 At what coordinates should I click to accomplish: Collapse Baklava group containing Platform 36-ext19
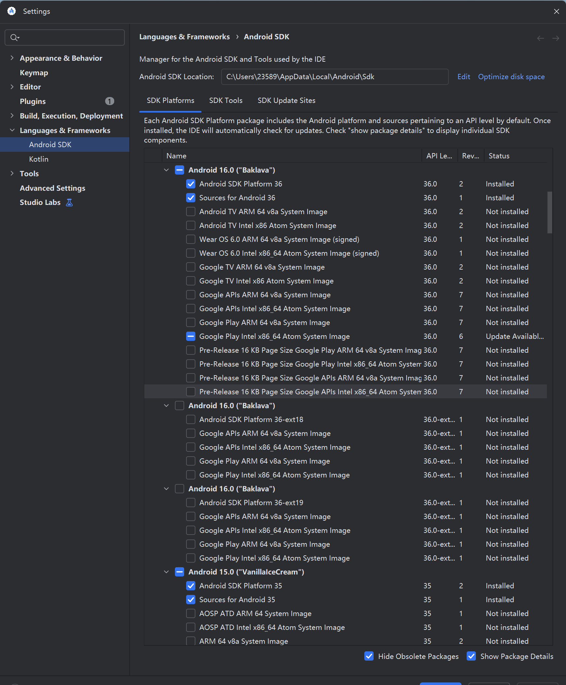[x=166, y=489]
